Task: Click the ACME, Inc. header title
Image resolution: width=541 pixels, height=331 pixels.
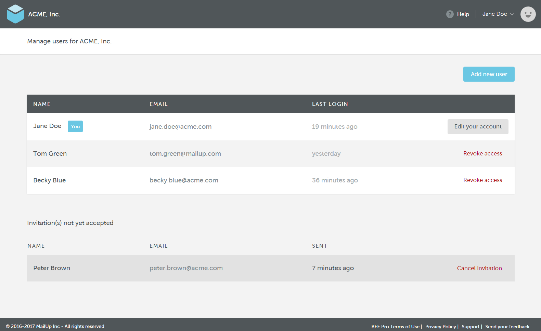Action: (44, 14)
